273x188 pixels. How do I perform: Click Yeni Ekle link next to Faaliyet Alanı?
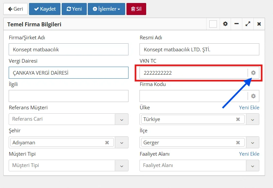tap(249, 154)
